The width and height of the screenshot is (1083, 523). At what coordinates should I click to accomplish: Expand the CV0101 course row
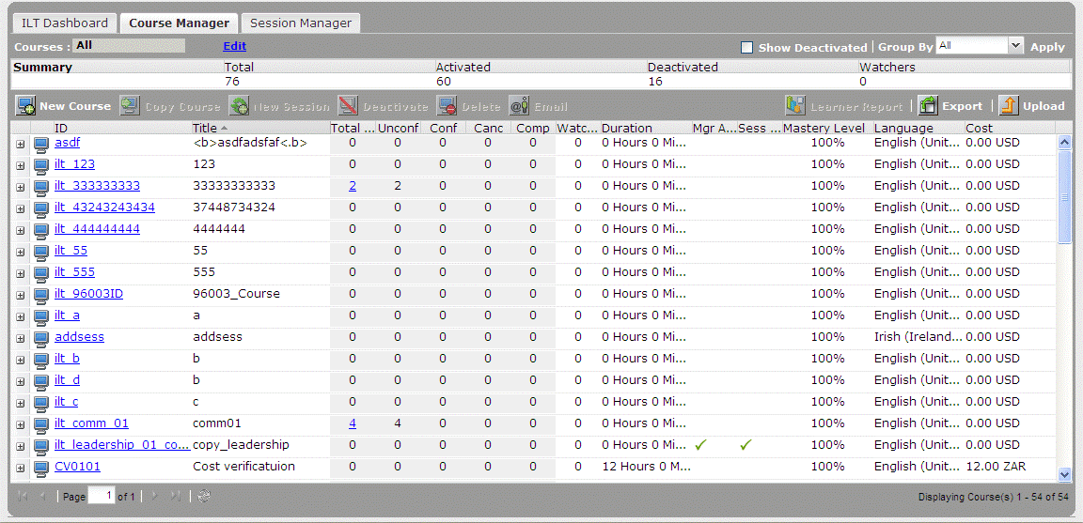pos(20,468)
